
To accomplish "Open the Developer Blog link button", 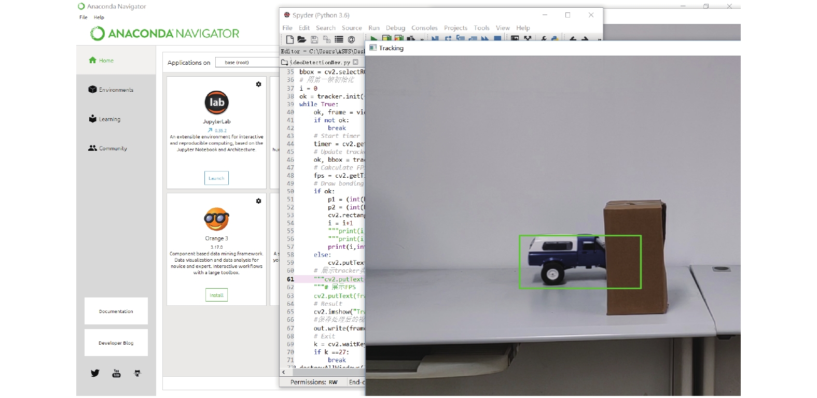I will [116, 343].
